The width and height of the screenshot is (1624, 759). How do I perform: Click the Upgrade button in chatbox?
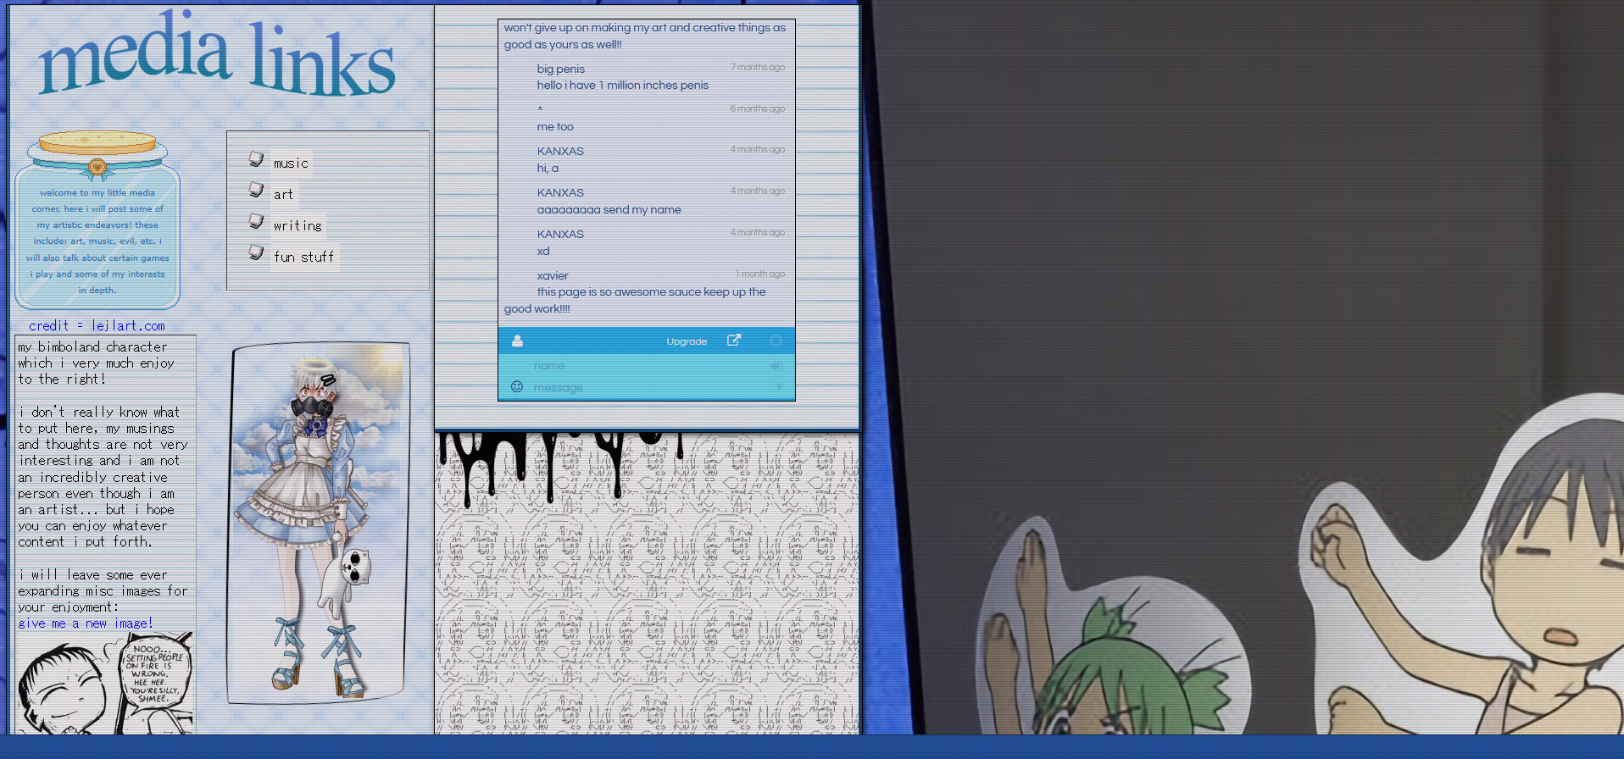(x=687, y=341)
